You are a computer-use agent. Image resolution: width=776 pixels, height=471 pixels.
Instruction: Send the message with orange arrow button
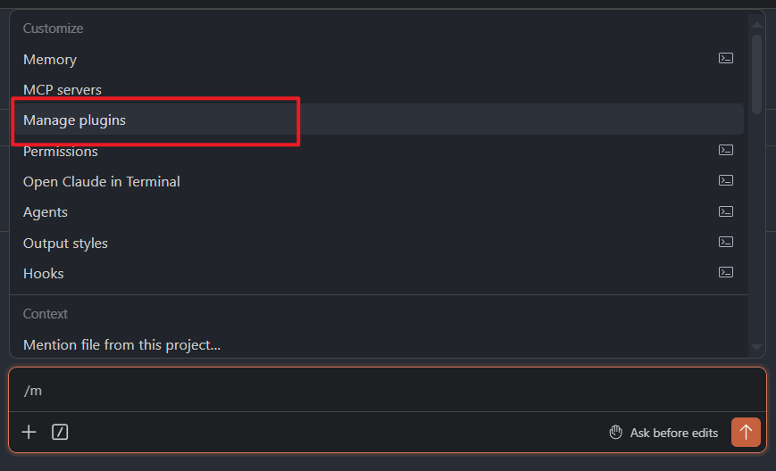click(746, 433)
